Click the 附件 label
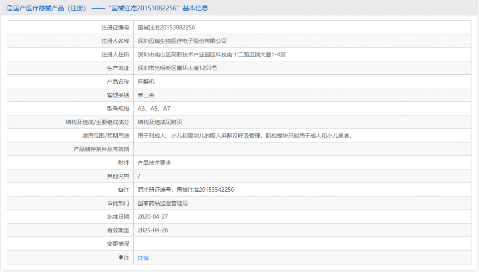Image resolution: width=479 pixels, height=272 pixels. point(124,163)
